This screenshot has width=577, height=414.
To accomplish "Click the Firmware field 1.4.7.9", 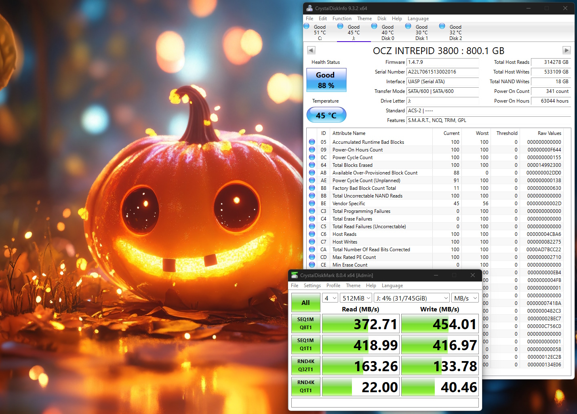I will [x=442, y=62].
